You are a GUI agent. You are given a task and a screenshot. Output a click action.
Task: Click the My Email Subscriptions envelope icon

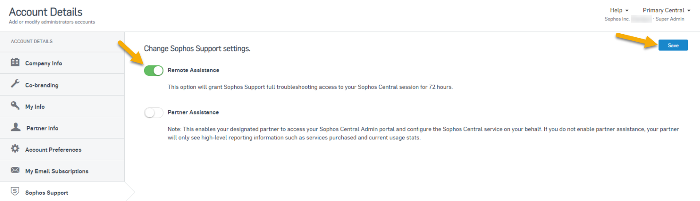15,170
